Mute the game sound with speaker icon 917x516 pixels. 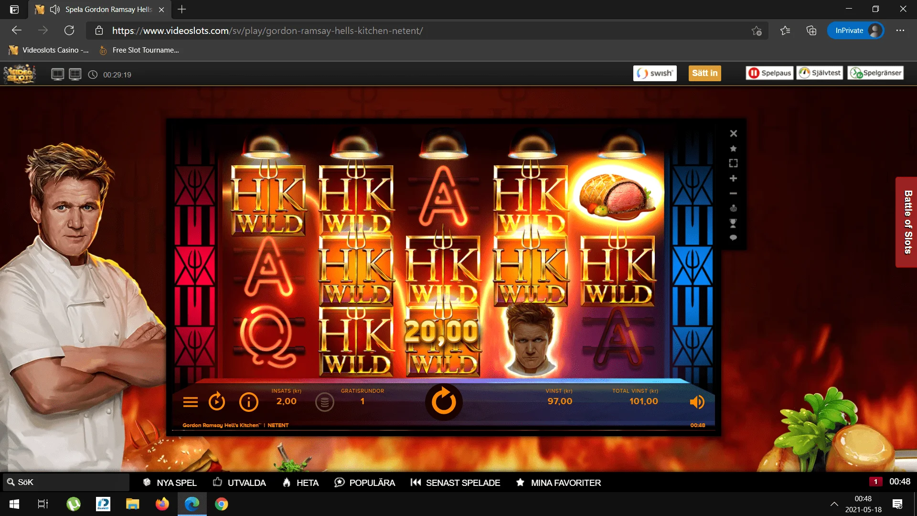tap(697, 402)
